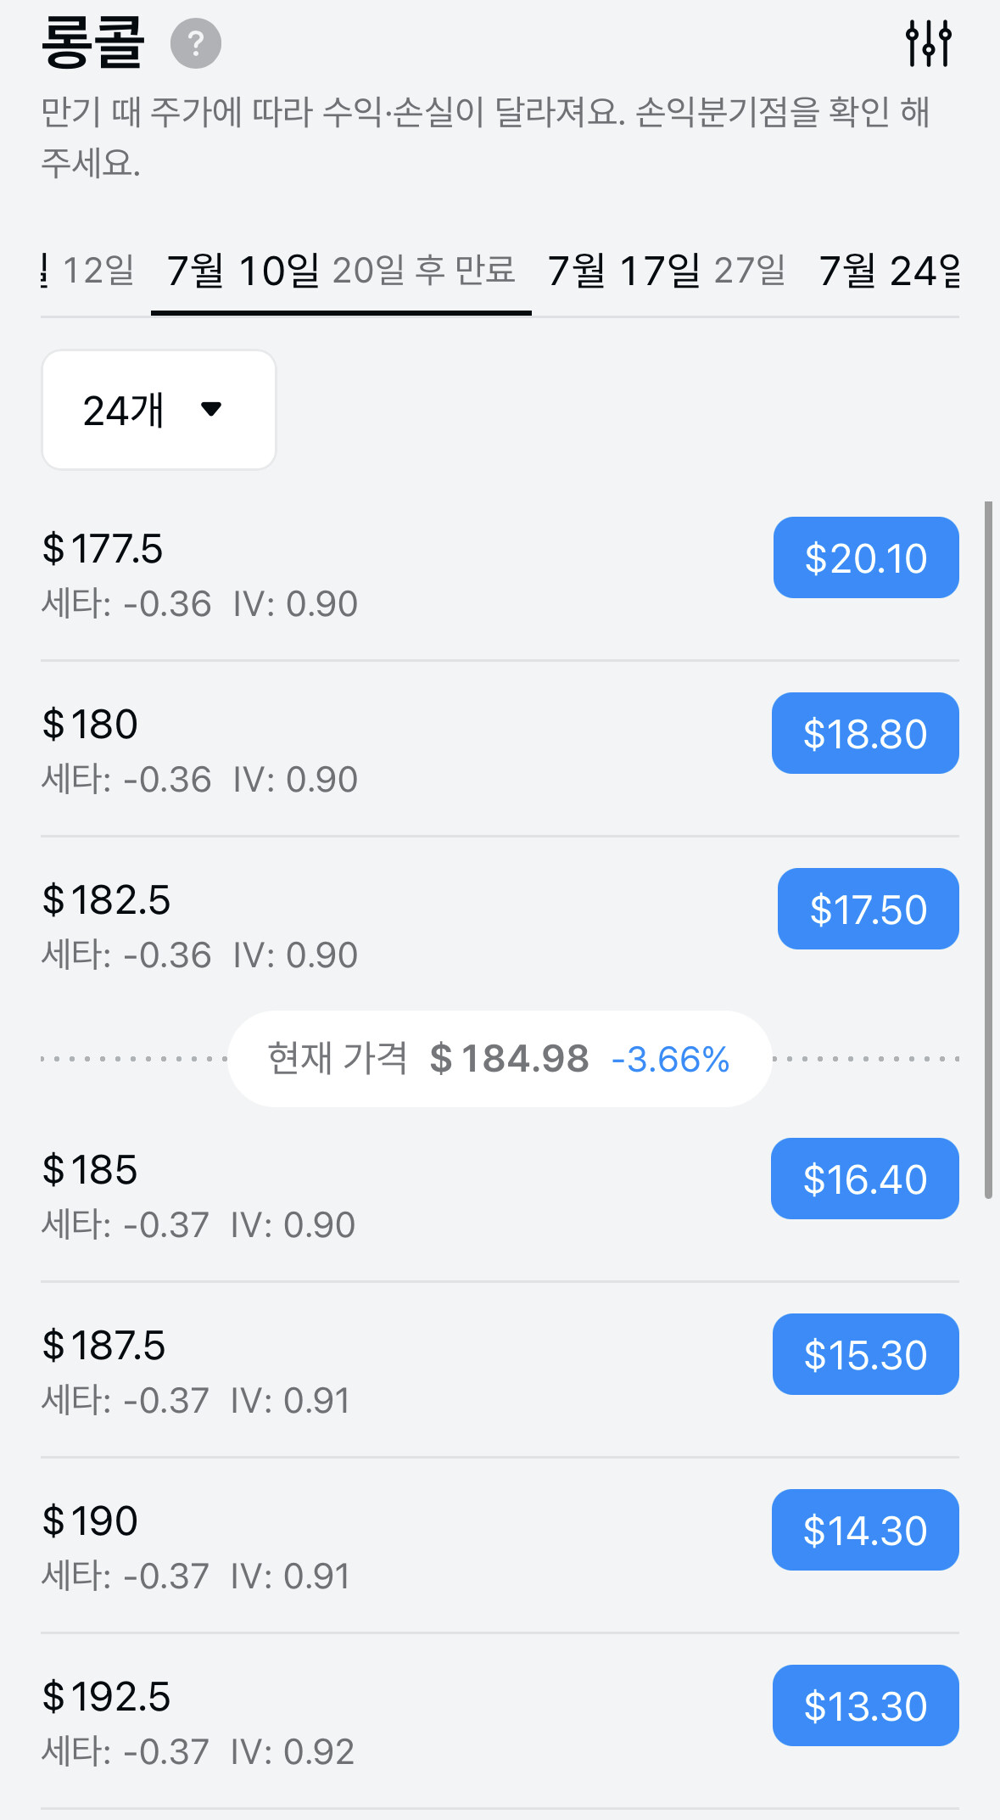Select the $177.5 strike row
The image size is (1000, 1820).
(x=500, y=574)
